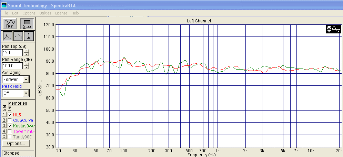The width and height of the screenshot is (343, 157).
Task: Click the 1k frequency axis label
Action: click(218, 151)
